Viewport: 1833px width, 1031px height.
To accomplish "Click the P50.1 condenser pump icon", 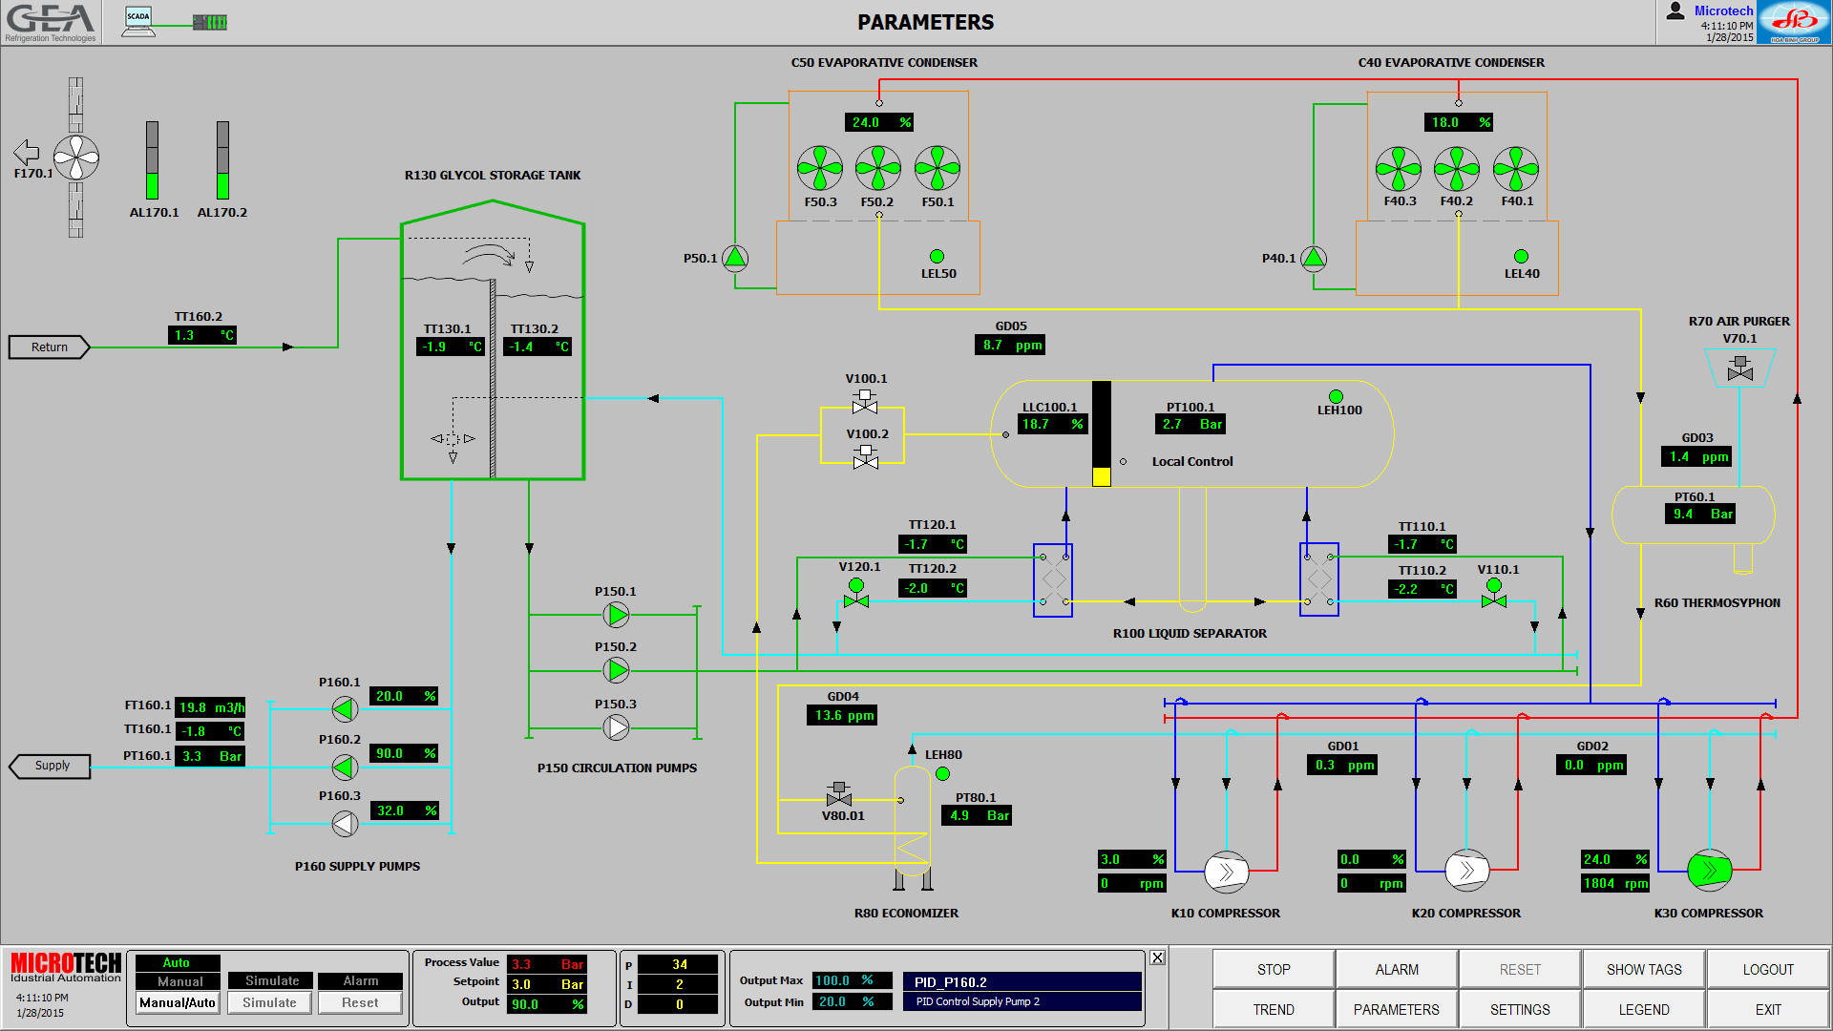I will (x=735, y=258).
